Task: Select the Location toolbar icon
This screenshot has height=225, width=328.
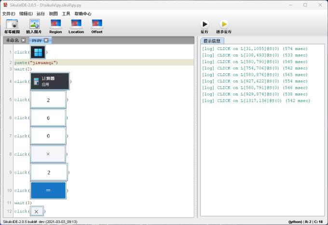Action: point(76,24)
